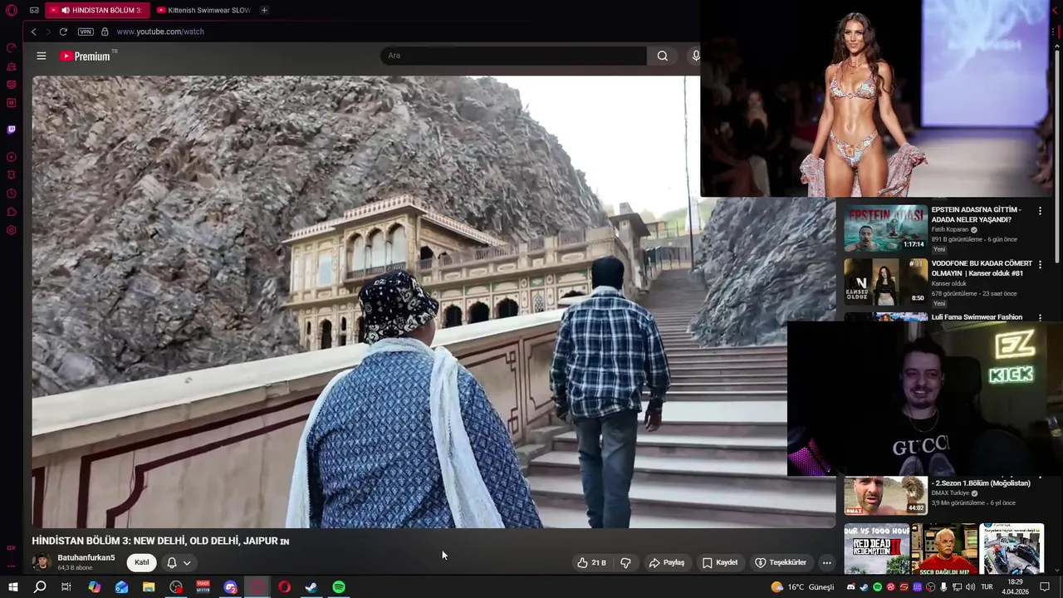Click the www.youtube.com/watch address bar
This screenshot has height=598, width=1063.
pyautogui.click(x=160, y=32)
